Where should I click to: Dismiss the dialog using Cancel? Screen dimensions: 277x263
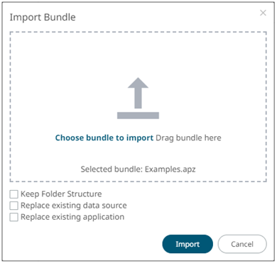pyautogui.click(x=242, y=244)
